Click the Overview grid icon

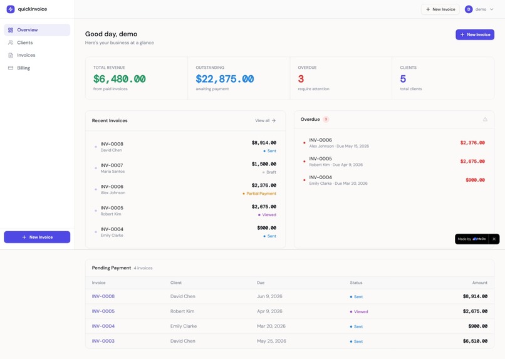[x=11, y=30]
